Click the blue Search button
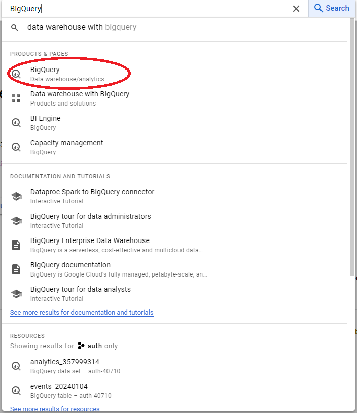 (x=332, y=8)
